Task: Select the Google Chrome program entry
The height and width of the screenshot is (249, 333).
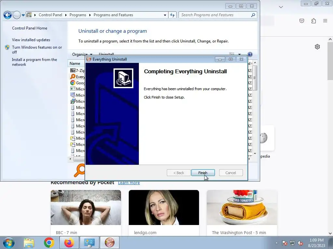Action: tap(77, 83)
